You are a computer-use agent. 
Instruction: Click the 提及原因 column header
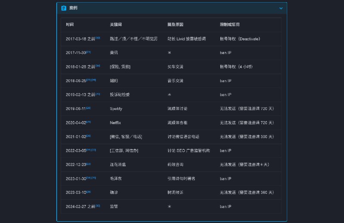tap(175, 25)
